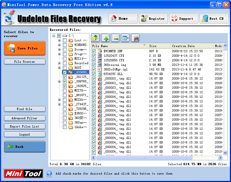The width and height of the screenshot is (231, 182).
Task: Go Back to previous step
Action: coord(25,147)
